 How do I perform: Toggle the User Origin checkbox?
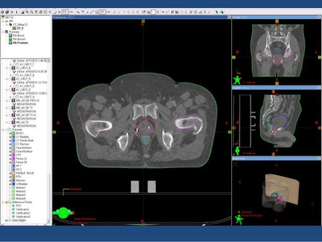7,220
